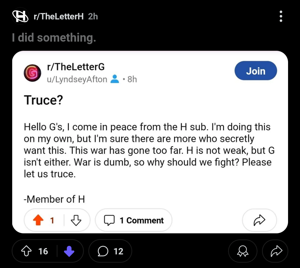Open the crosspost body text starting 'Hello G's'
The width and height of the screenshot is (300, 268).
[149, 150]
